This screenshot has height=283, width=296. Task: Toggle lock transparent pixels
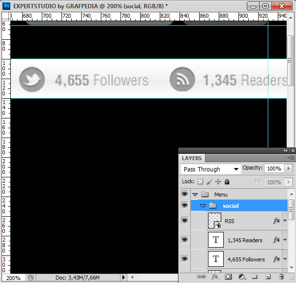point(200,182)
